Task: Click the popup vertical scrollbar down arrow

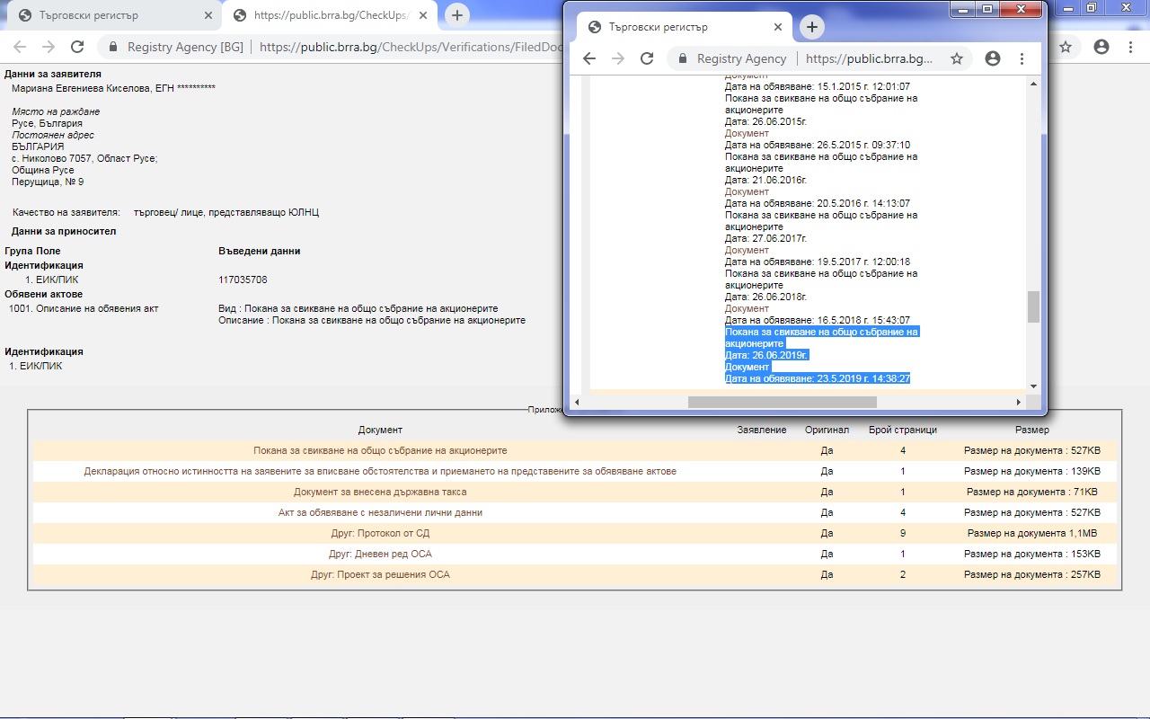Action: pos(1033,386)
